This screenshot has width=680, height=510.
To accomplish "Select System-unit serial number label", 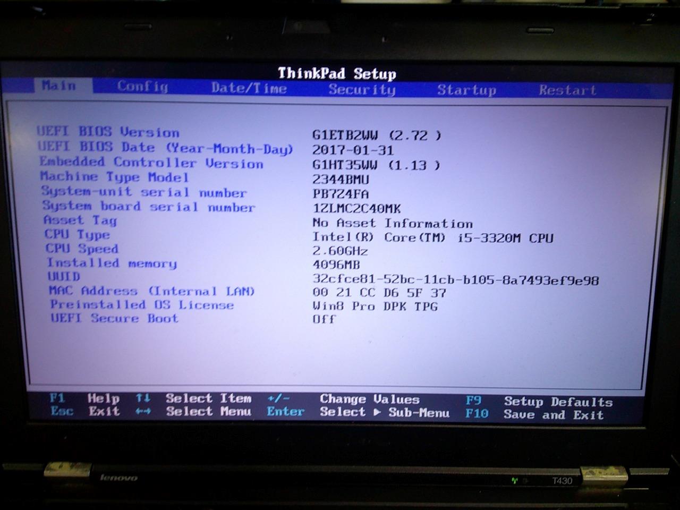I will pos(144,192).
